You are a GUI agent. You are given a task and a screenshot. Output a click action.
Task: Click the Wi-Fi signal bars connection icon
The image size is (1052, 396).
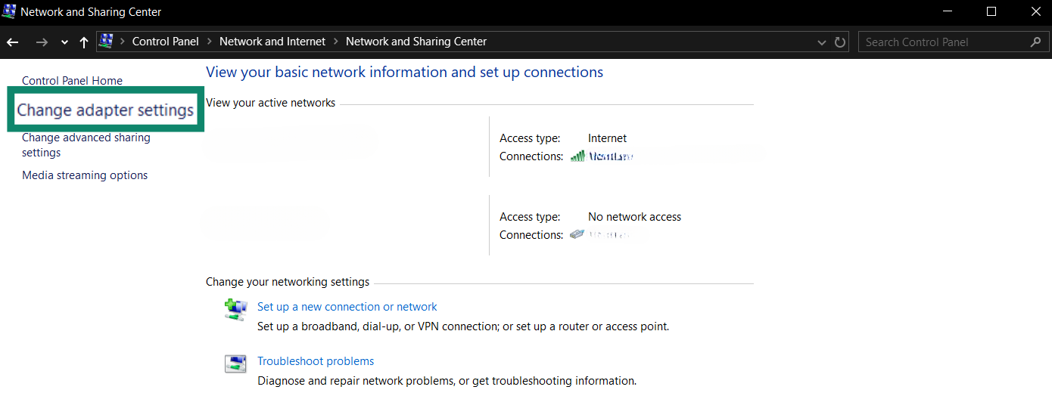(x=578, y=156)
